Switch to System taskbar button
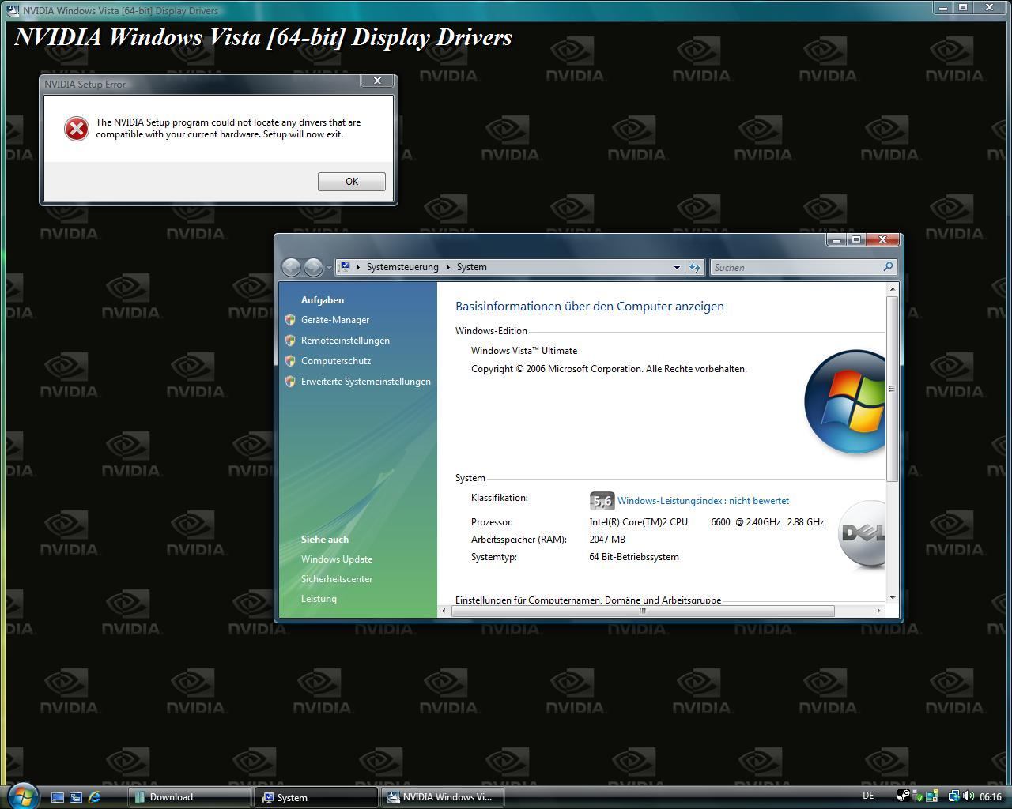Viewport: 1012px width, 809px height. coord(316,797)
